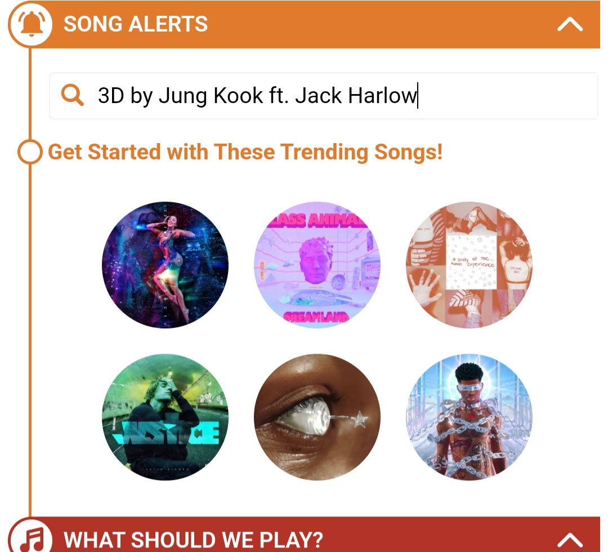The height and width of the screenshot is (552, 608).
Task: Collapse the What Should We Play section
Action: pos(570,540)
